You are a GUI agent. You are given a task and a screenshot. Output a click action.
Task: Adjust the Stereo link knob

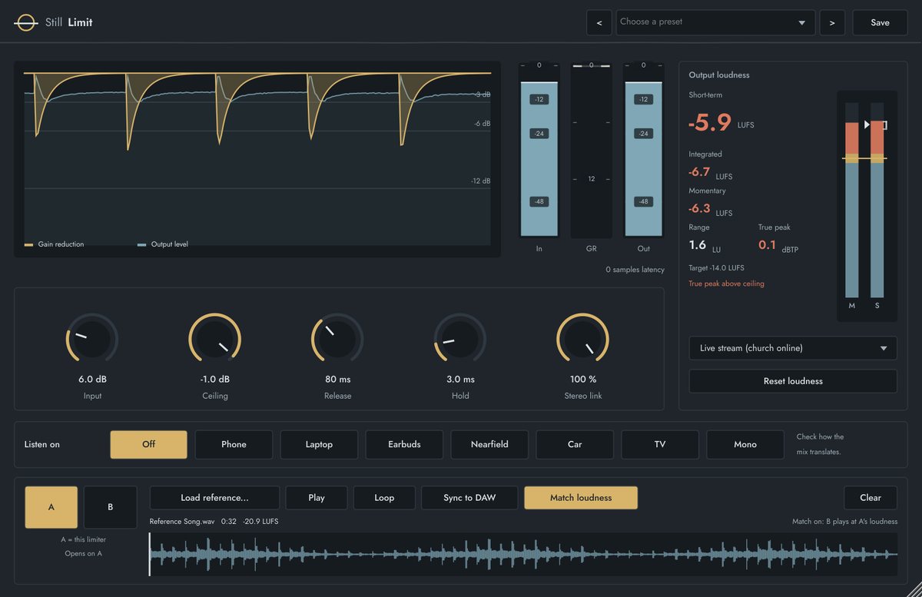tap(583, 339)
